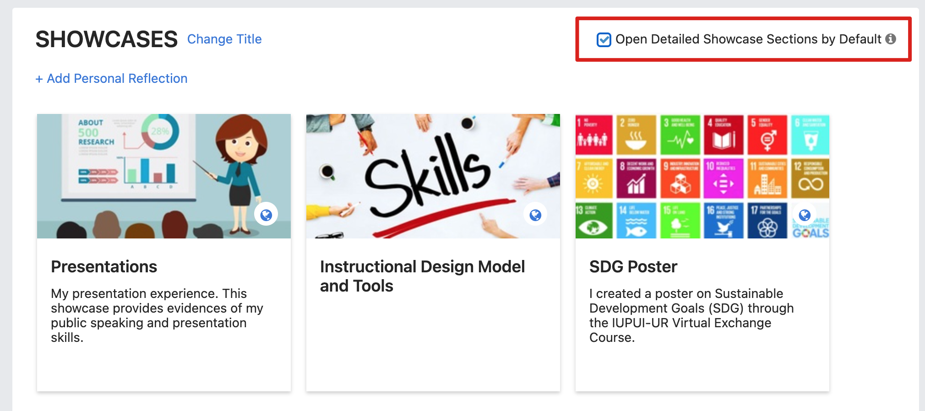Viewport: 925px width, 411px height.
Task: Open the Skills showcase thumbnail image
Action: click(x=433, y=176)
